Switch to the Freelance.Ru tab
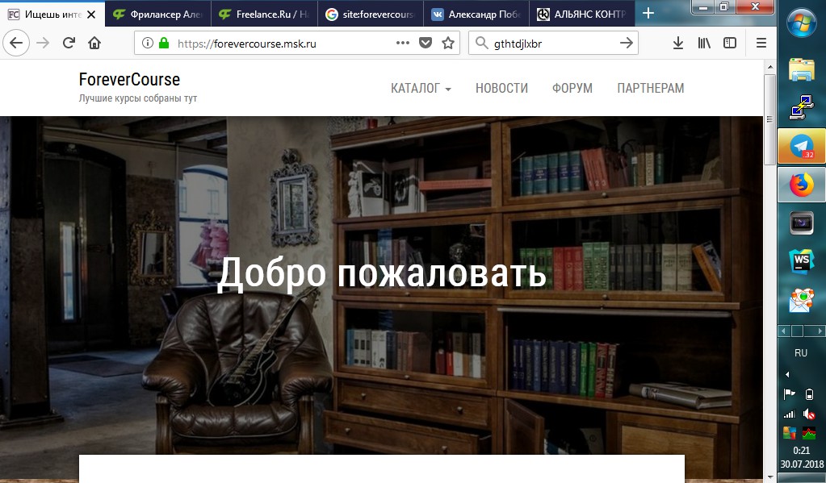The height and width of the screenshot is (483, 826). (x=265, y=15)
